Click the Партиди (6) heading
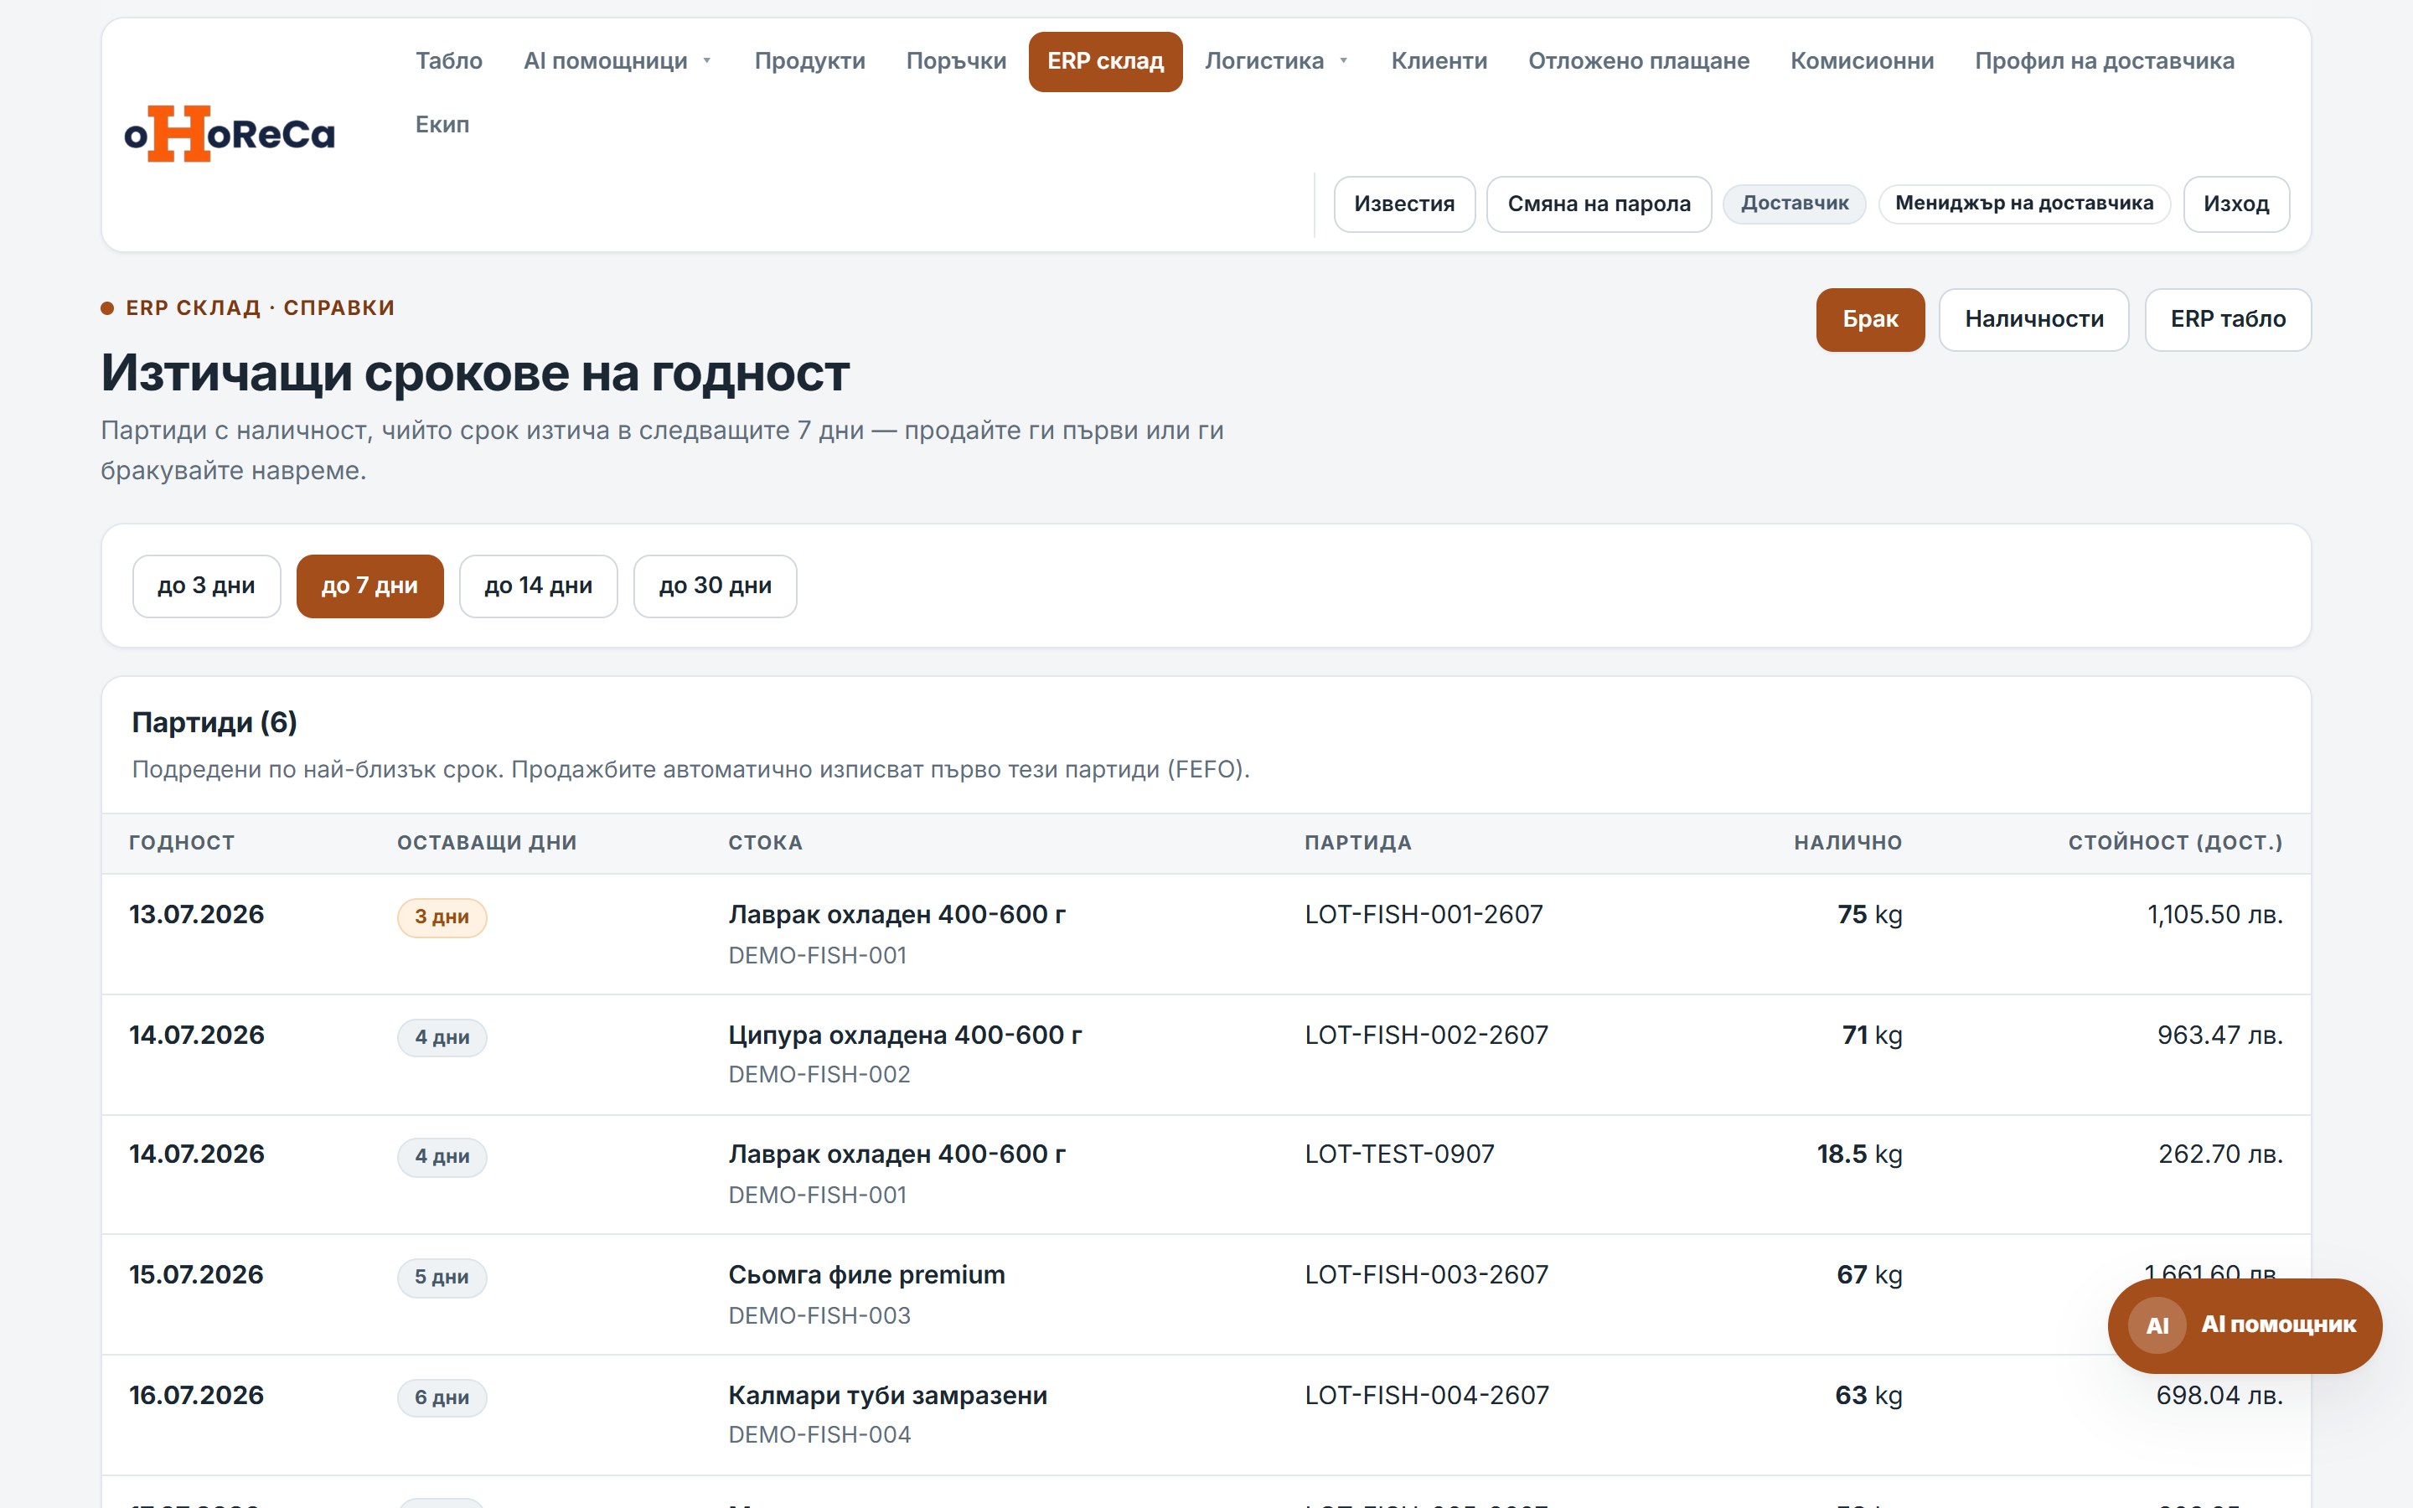This screenshot has height=1508, width=2413. click(x=214, y=721)
